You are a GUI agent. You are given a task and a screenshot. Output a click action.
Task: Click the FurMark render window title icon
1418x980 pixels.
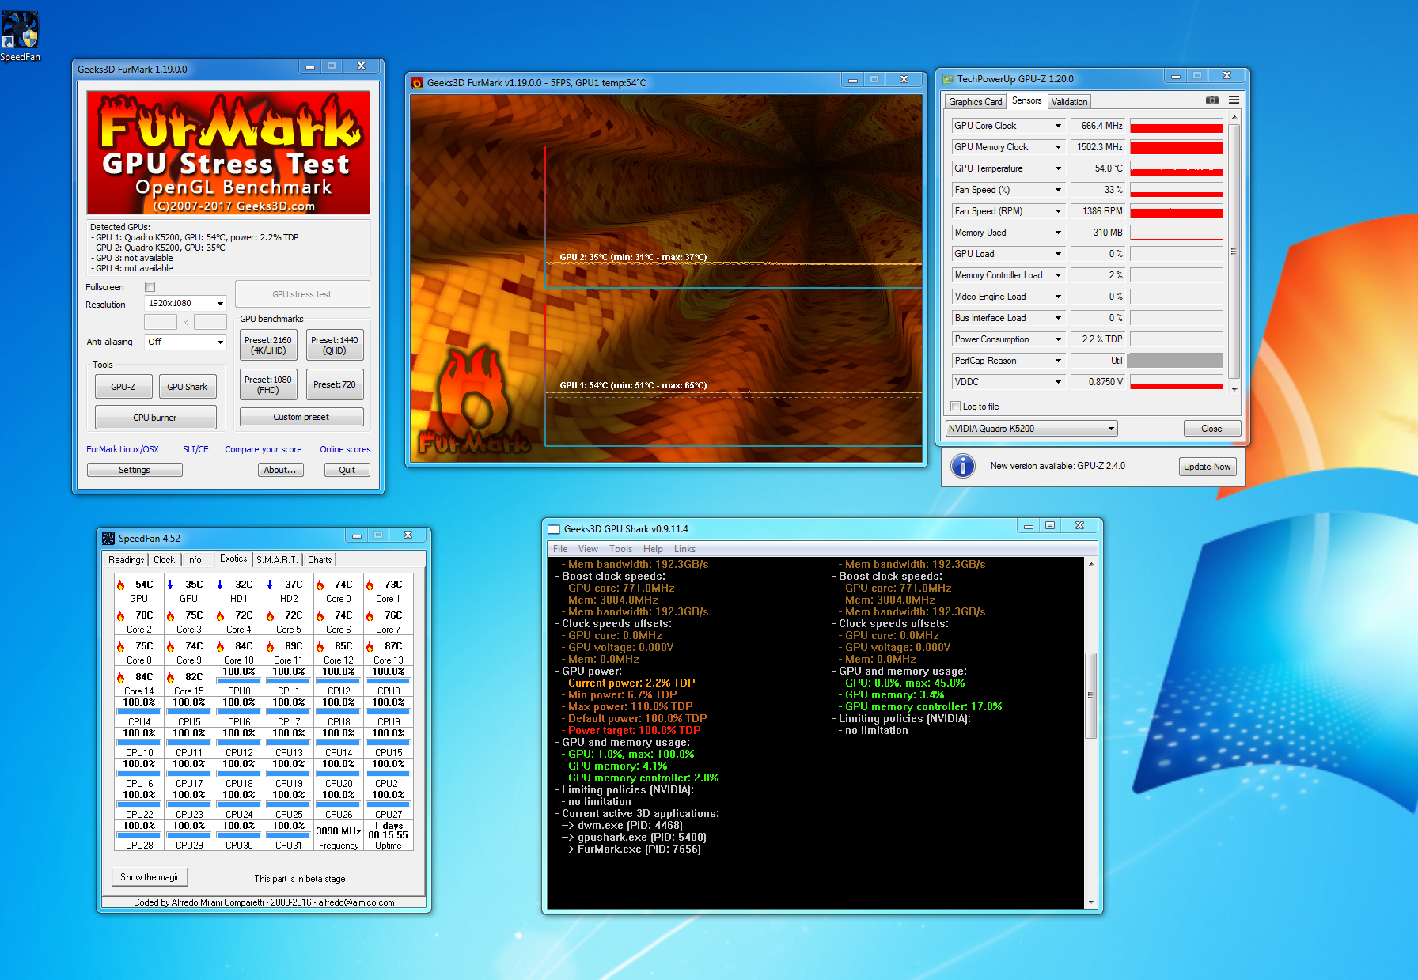pos(417,82)
